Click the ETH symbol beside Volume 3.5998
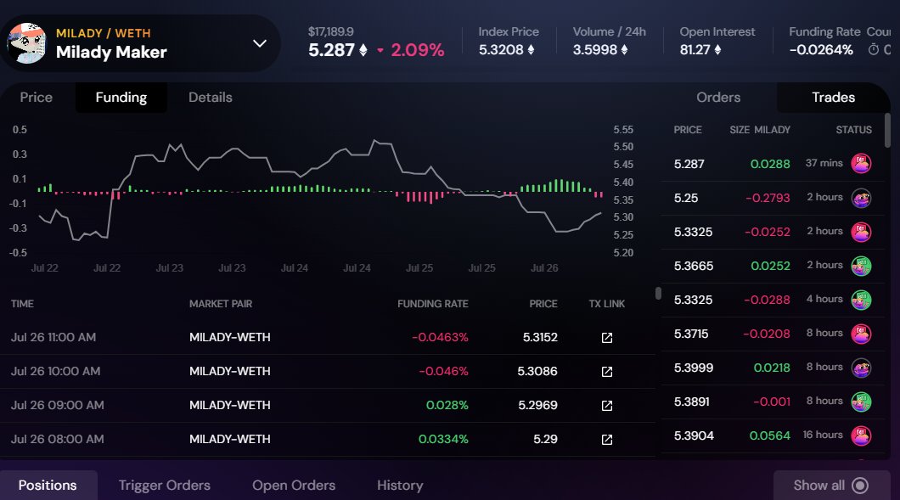The image size is (900, 500). coord(625,50)
